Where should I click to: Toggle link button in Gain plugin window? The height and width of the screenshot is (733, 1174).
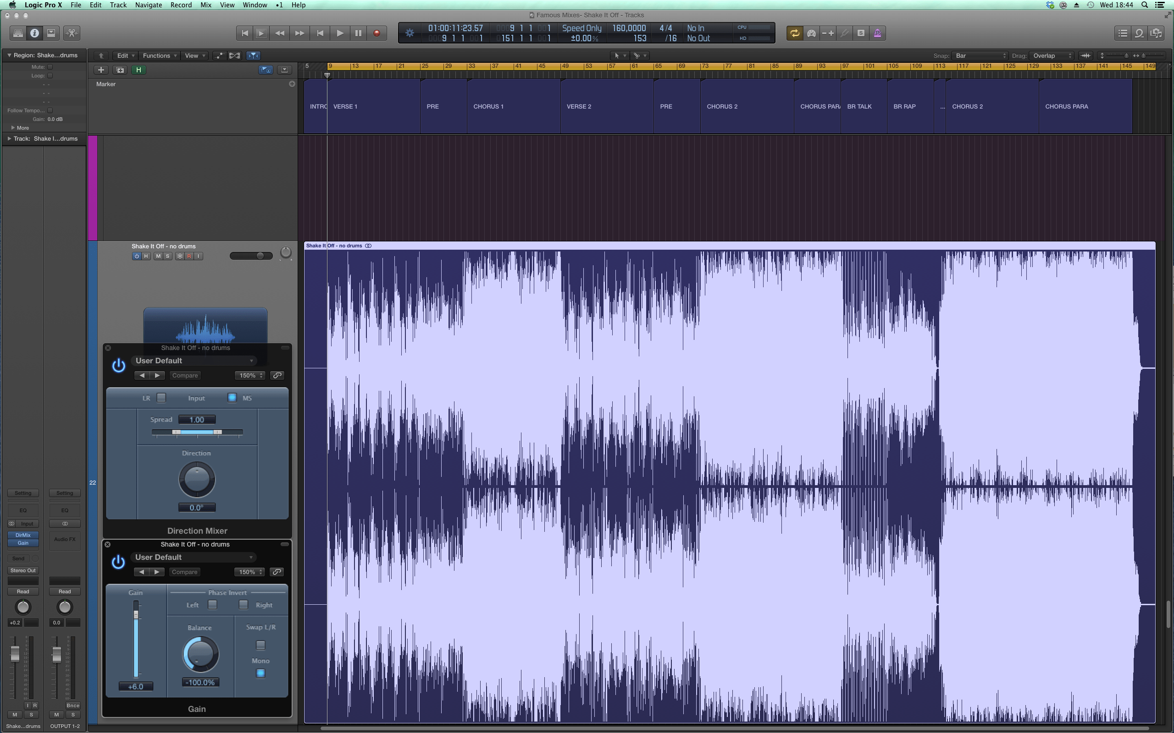tap(277, 572)
